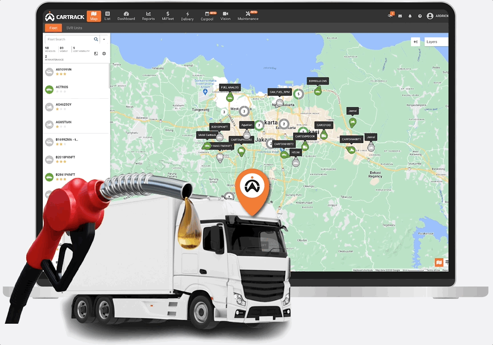Focus the Fleet Search input field
This screenshot has width=493, height=345.
[x=69, y=39]
